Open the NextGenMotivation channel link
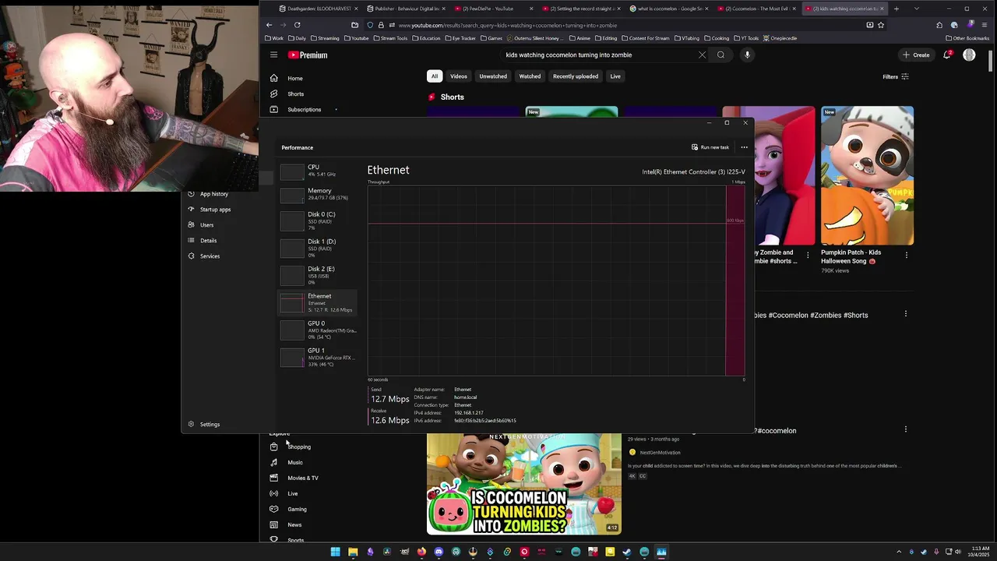The width and height of the screenshot is (997, 561). tap(660, 452)
